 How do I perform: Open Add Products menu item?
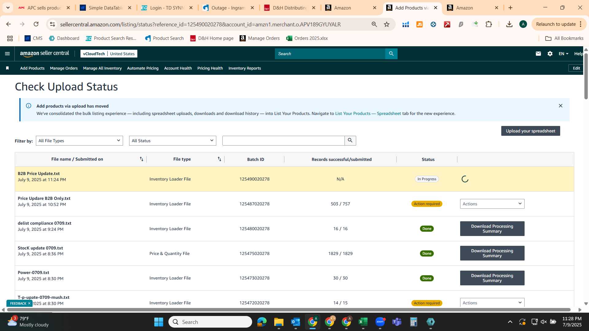click(x=32, y=68)
